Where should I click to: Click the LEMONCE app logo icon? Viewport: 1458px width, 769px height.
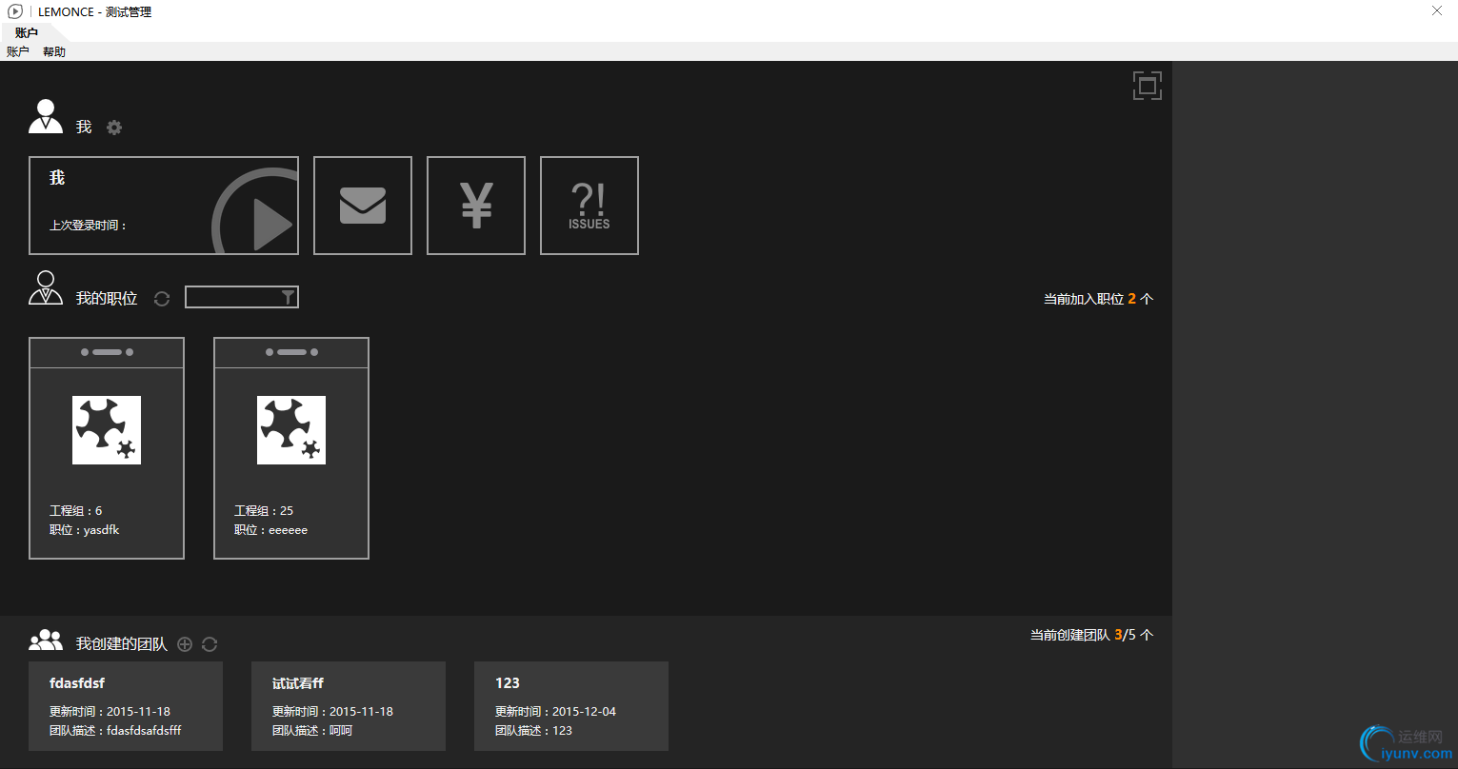[x=15, y=11]
